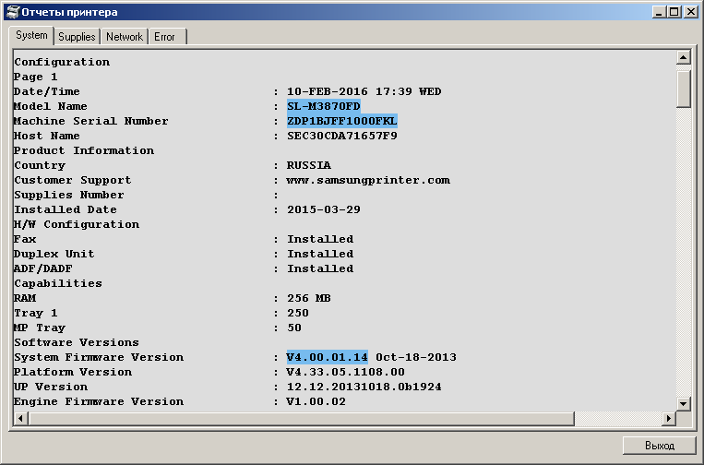704x465 pixels.
Task: Click www.samsungprinter.com support address
Action: [368, 181]
